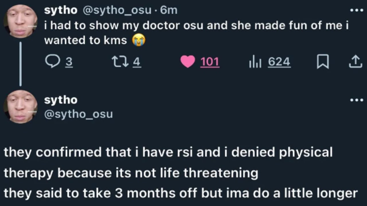Click the @sytho_osu handle in the second tweet
This screenshot has width=367, height=206.
[x=78, y=114]
